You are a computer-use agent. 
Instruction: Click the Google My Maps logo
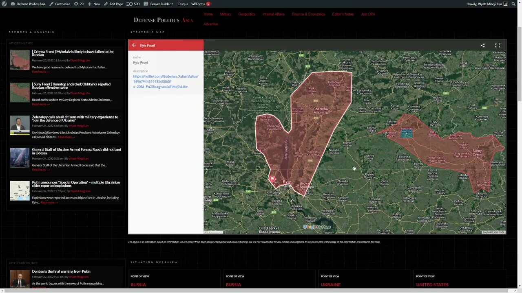317,227
